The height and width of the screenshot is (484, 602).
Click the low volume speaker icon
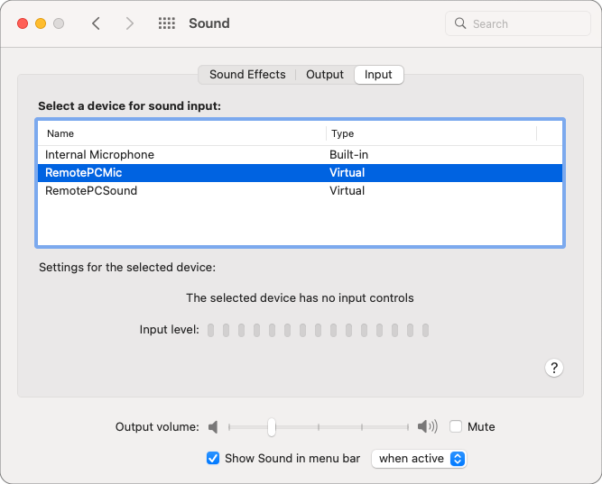pos(213,427)
